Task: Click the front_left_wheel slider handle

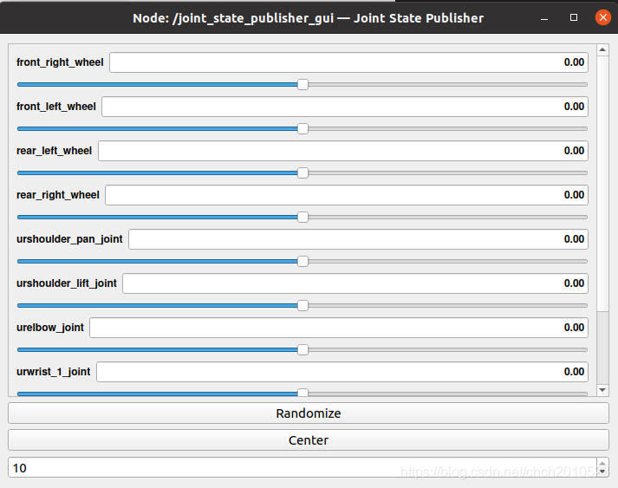Action: pos(302,128)
